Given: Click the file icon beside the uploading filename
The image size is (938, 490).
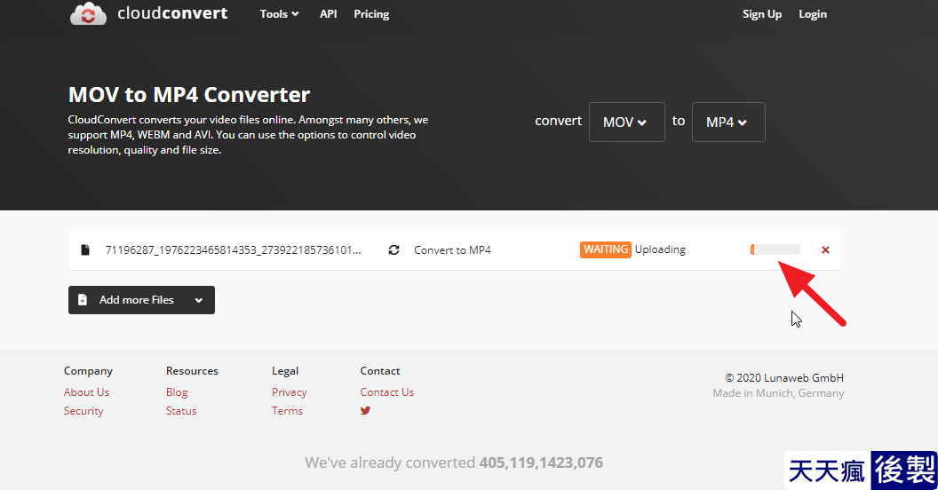Looking at the screenshot, I should [85, 249].
